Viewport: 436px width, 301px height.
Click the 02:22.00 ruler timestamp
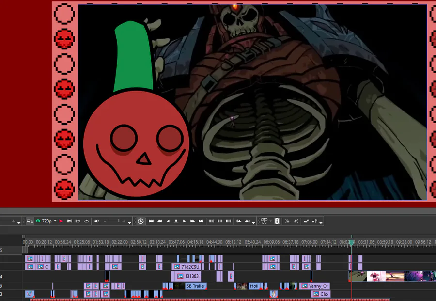click(120, 242)
